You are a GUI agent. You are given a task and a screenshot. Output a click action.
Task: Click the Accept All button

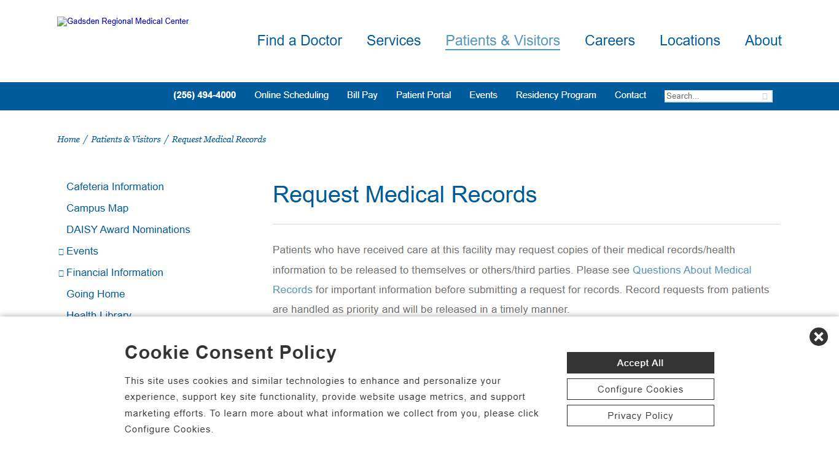pyautogui.click(x=640, y=362)
